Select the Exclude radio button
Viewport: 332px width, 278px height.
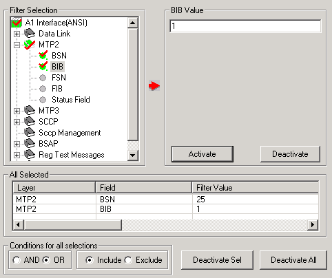coord(128,260)
